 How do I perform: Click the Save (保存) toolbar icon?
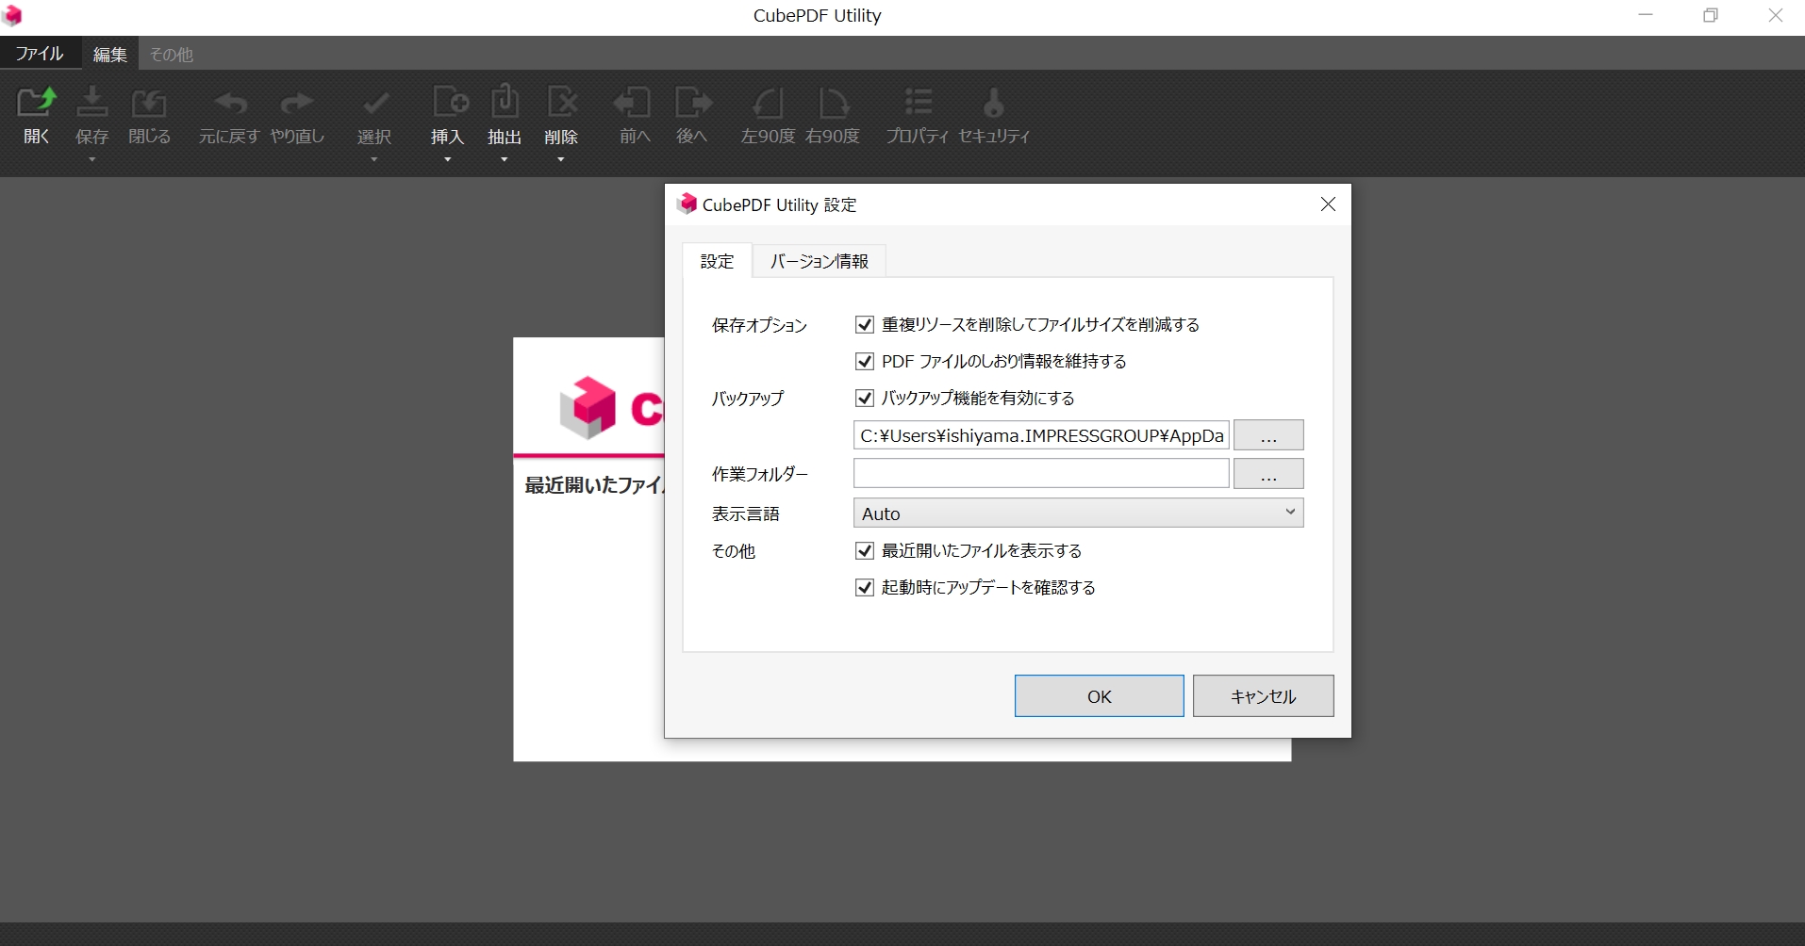tap(91, 102)
